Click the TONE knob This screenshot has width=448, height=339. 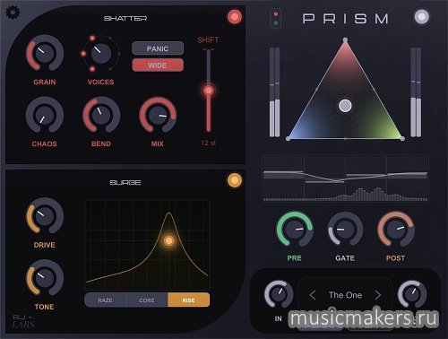click(x=45, y=278)
